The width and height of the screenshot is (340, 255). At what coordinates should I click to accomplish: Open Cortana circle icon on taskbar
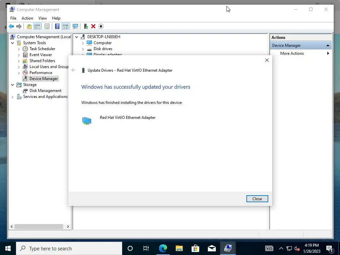(130, 248)
